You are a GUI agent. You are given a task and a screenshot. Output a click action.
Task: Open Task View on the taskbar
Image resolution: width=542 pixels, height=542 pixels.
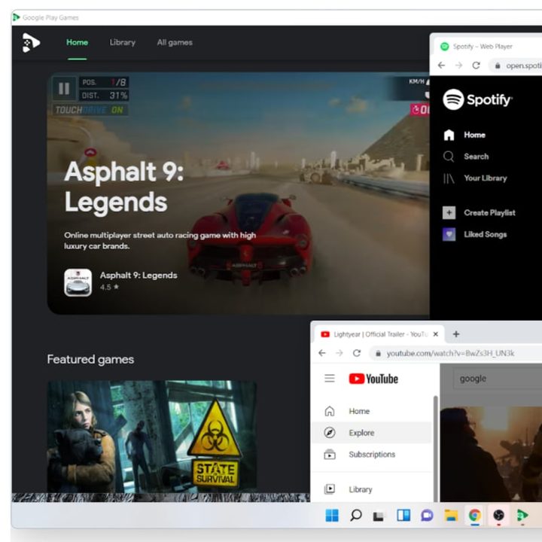(379, 516)
